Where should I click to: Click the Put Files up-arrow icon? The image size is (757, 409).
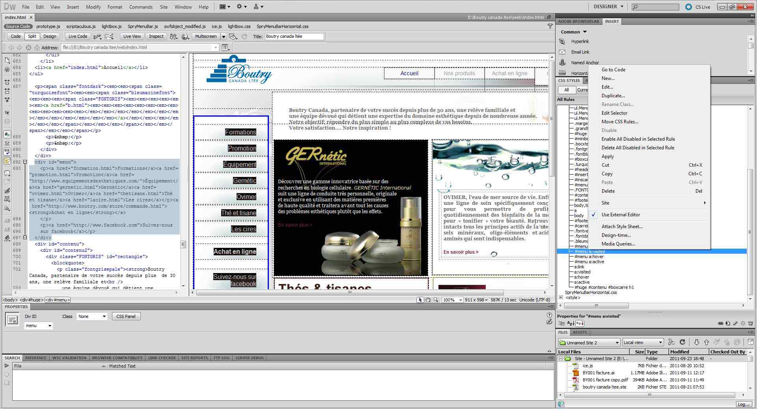click(707, 342)
